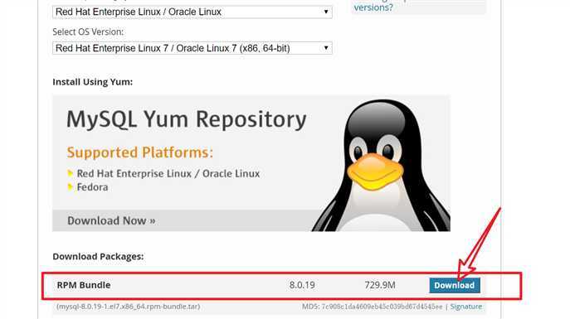Open the Signature link
The image size is (570, 319).
466,307
